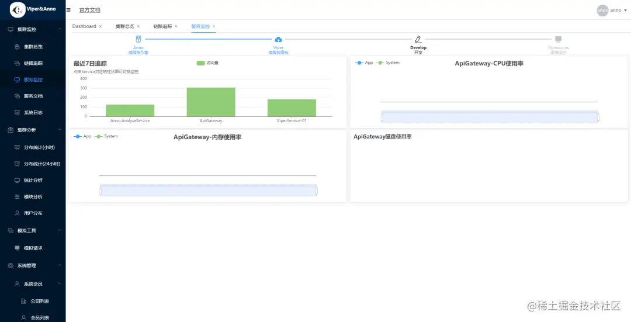Viewport: 631px width, 322px height.
Task: Collapse the 集群监控 menu group
Action: [x=33, y=29]
